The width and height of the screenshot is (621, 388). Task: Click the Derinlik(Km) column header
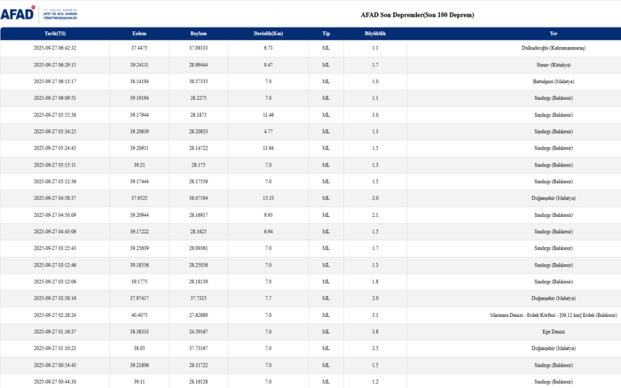coord(267,33)
